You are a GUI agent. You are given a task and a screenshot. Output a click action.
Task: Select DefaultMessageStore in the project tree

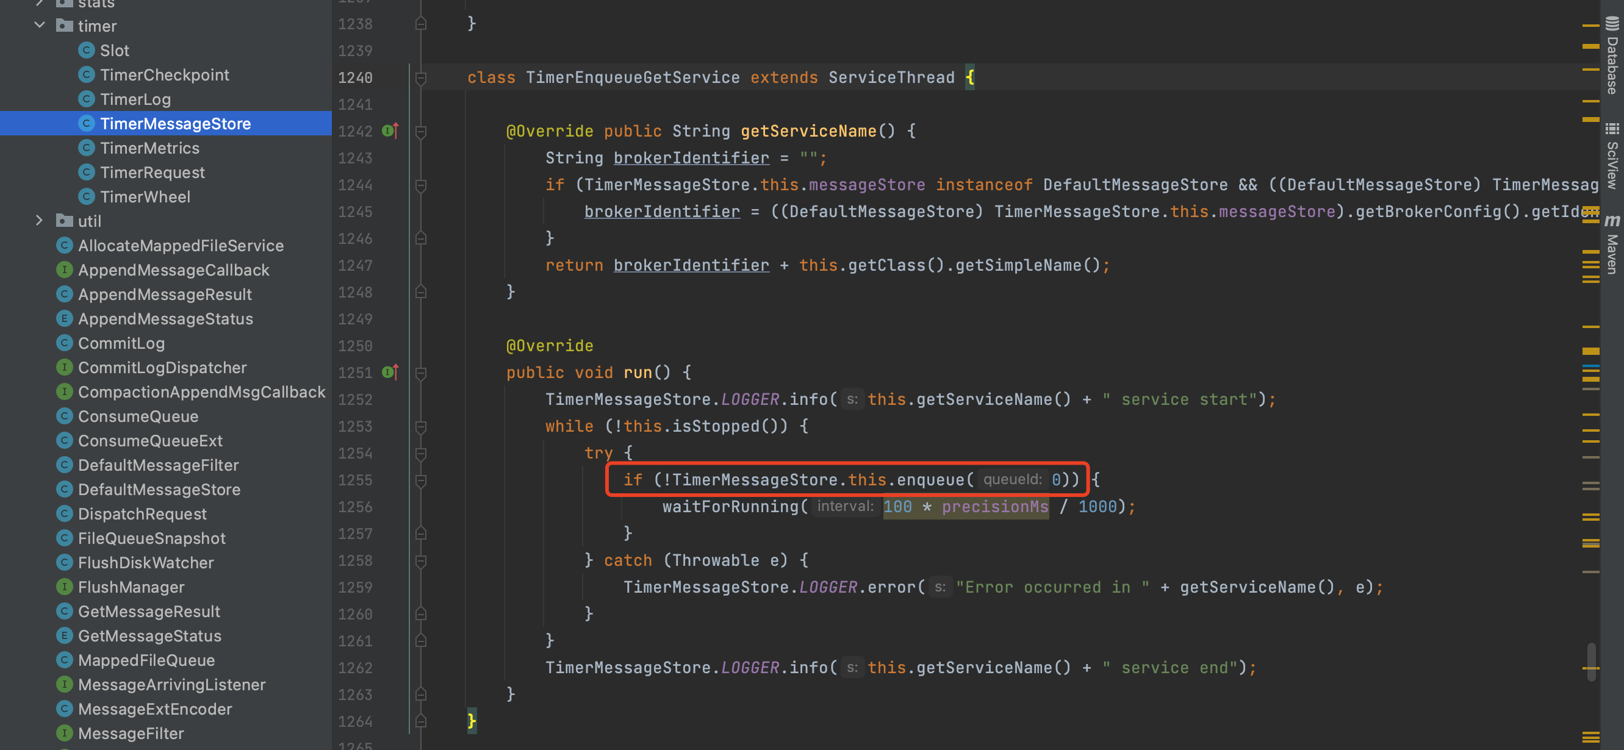(159, 489)
